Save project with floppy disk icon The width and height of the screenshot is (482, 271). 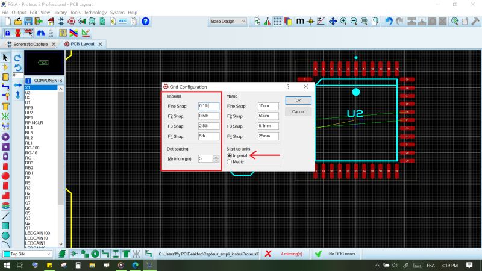coord(28,22)
